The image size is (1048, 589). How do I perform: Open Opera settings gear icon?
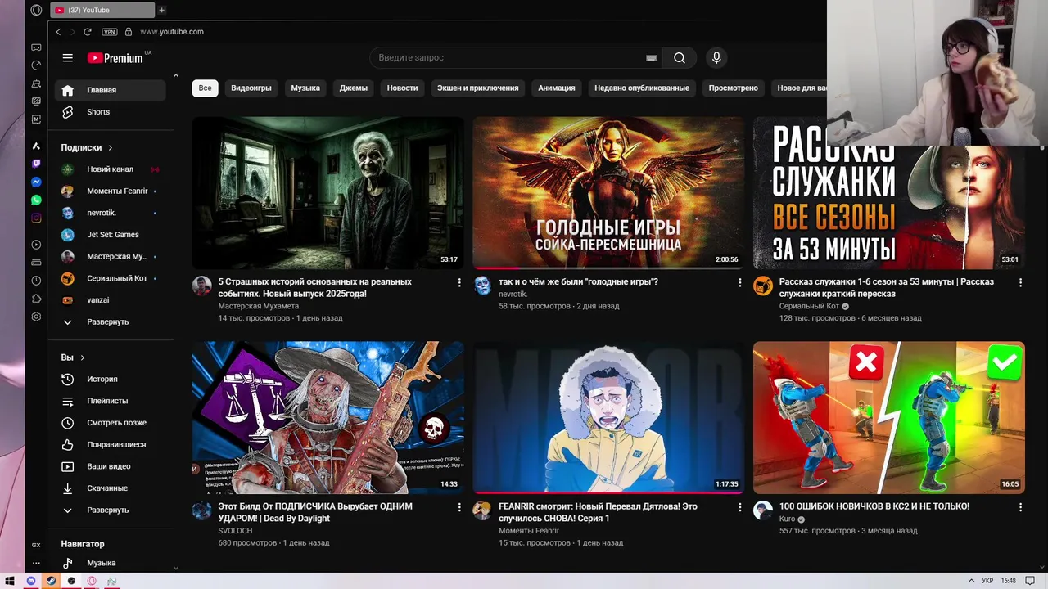click(x=36, y=317)
